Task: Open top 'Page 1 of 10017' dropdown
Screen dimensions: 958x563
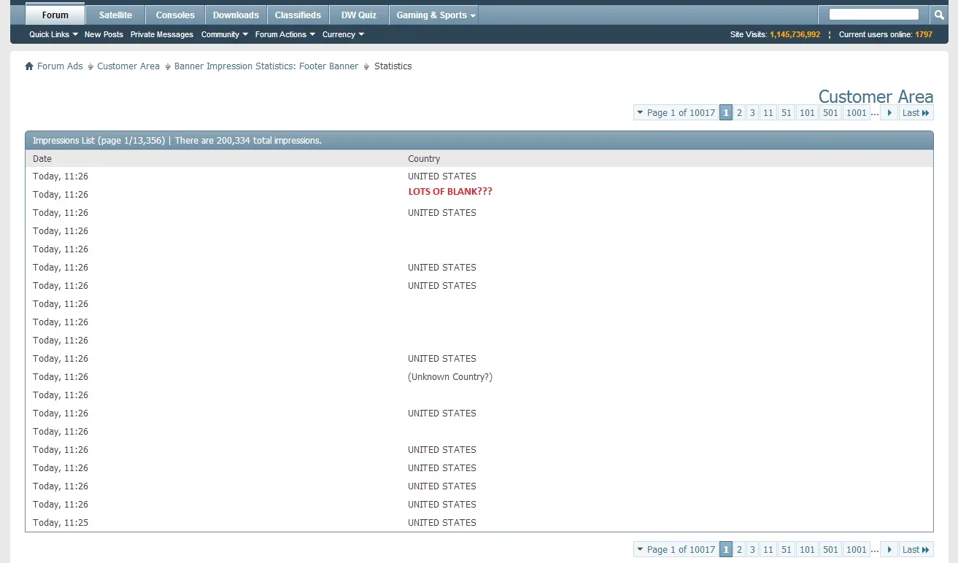Action: 676,113
